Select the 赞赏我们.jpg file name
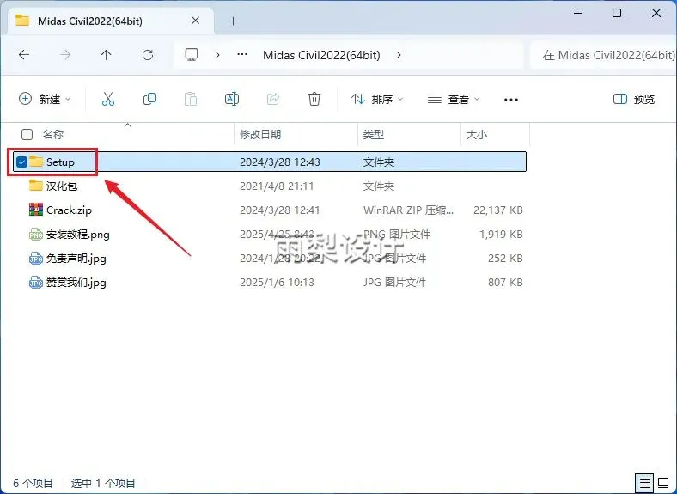The height and width of the screenshot is (494, 677). (x=76, y=283)
